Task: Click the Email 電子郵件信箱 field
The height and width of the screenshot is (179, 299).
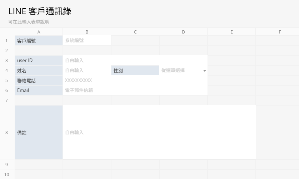Action: (x=135, y=90)
